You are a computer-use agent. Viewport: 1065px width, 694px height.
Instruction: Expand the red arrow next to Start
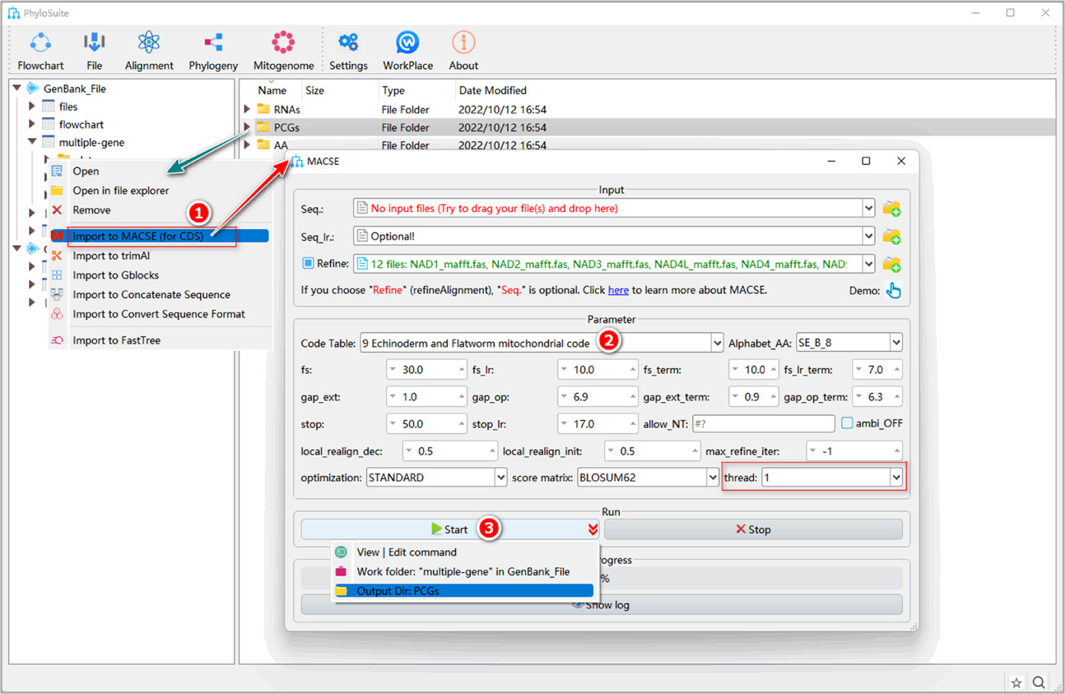click(x=593, y=529)
